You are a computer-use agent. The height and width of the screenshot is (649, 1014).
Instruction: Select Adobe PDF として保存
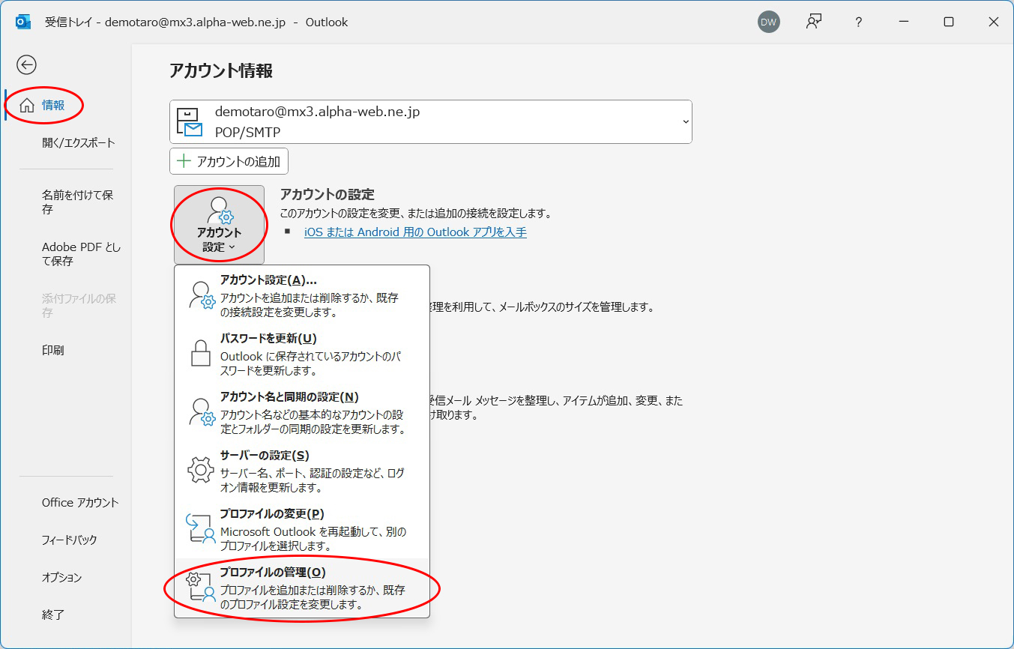coord(81,254)
